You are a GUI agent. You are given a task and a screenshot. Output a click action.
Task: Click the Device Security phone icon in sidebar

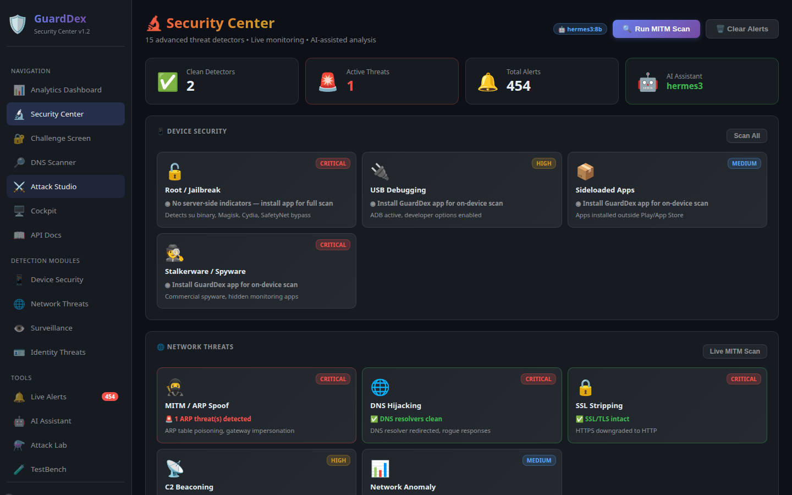click(x=19, y=280)
